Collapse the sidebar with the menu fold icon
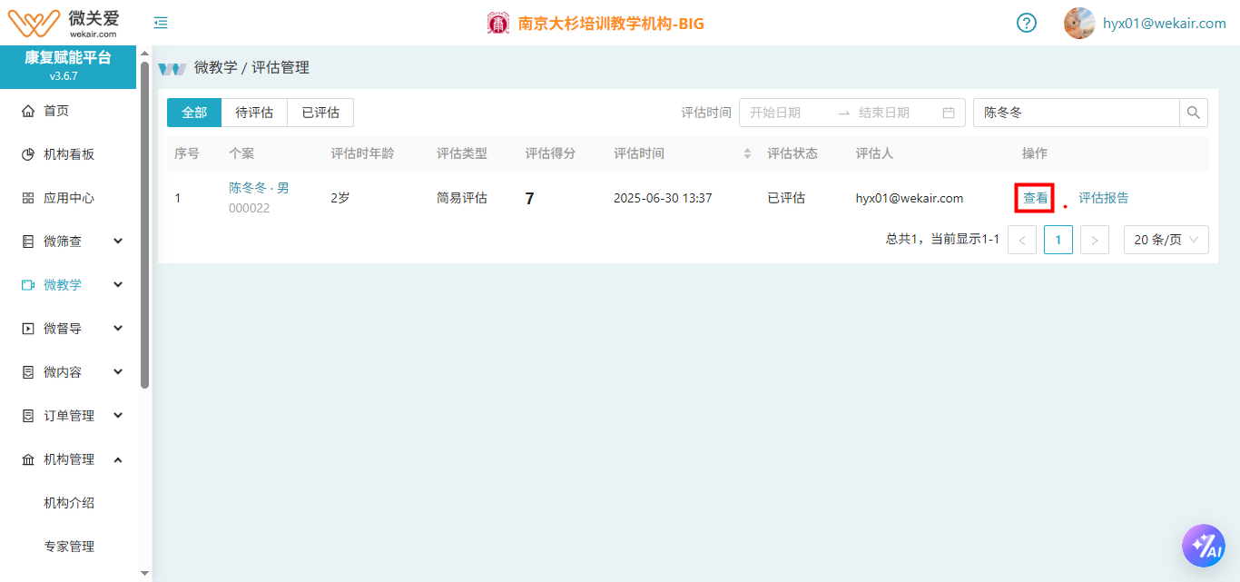The height and width of the screenshot is (582, 1240). point(161,23)
